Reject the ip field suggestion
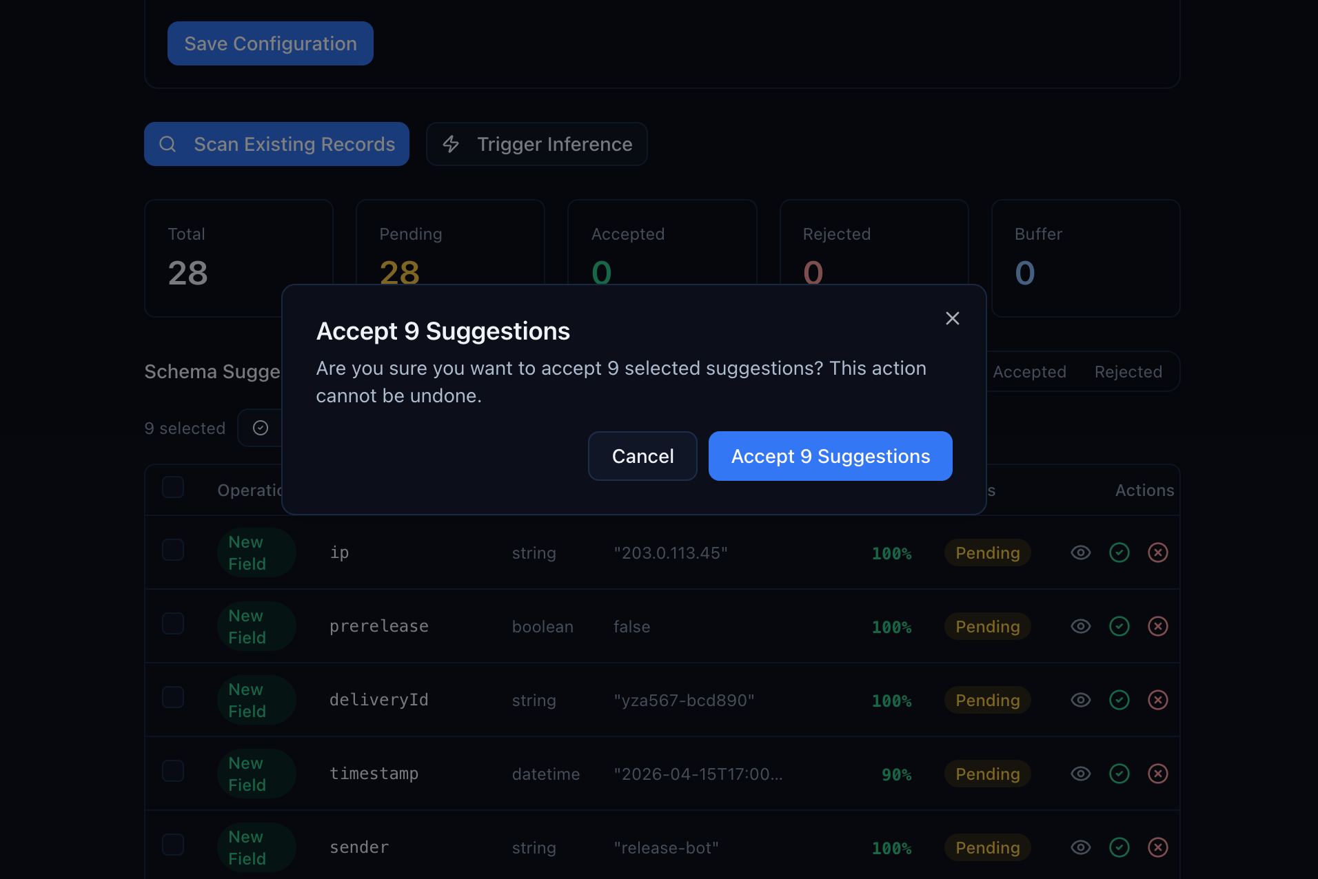Viewport: 1318px width, 879px height. (1157, 552)
